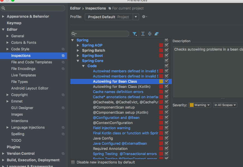Click the magnifier in the preferences search field
Screen dimensions: 243x167
point(4,8)
